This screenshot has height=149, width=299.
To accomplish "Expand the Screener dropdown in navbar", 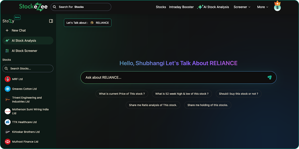I will pos(242,7).
